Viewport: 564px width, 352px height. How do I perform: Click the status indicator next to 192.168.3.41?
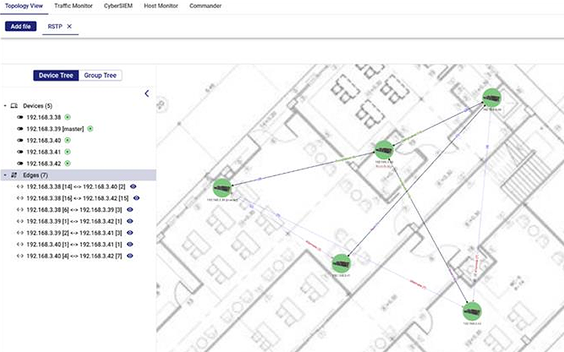click(x=68, y=151)
